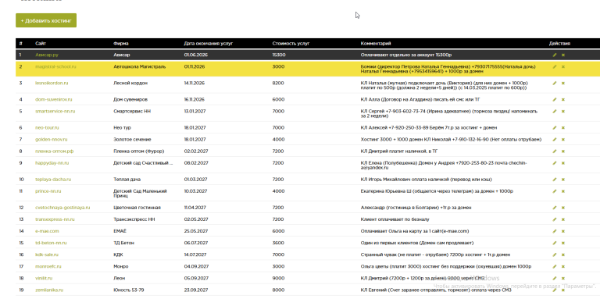
Task: Edit the kdk-sale.ru entry
Action: click(555, 255)
